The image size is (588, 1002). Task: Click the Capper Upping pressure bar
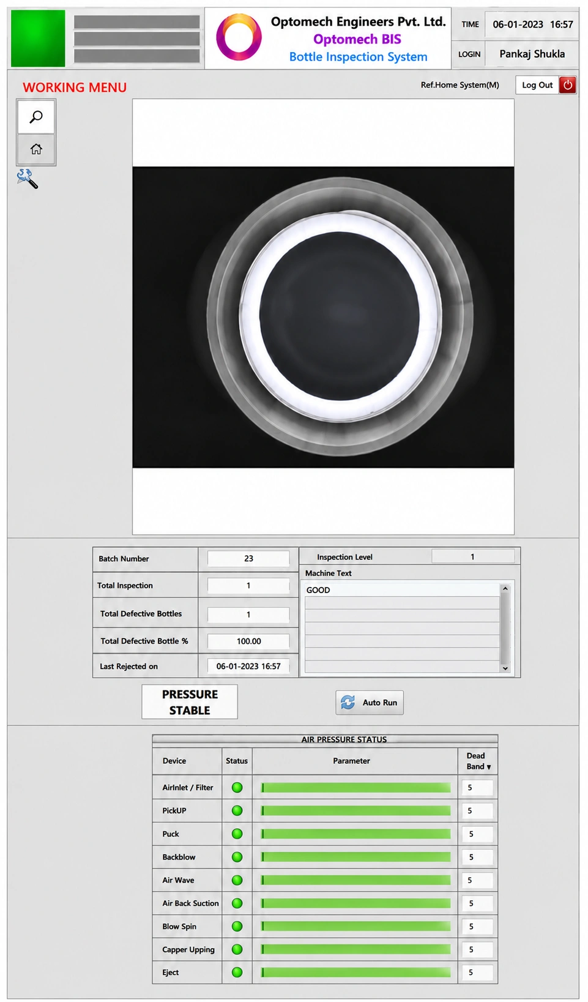(355, 949)
